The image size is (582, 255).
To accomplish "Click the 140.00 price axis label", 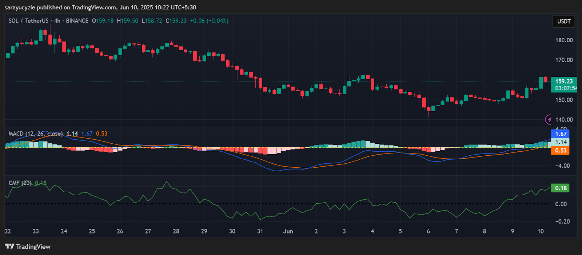I will click(x=564, y=120).
